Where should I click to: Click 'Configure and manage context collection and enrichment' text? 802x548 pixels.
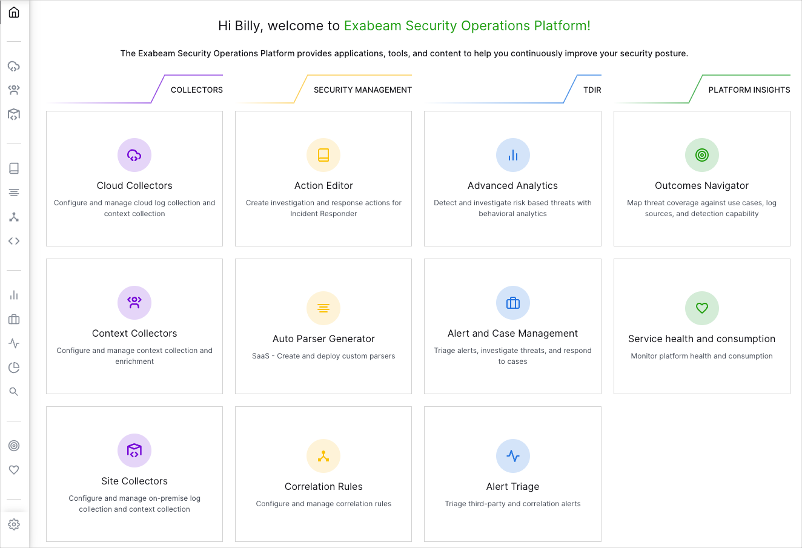[134, 356]
